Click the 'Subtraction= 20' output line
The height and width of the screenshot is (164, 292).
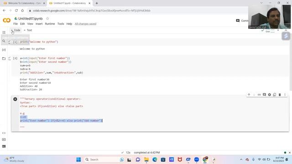tap(31, 89)
